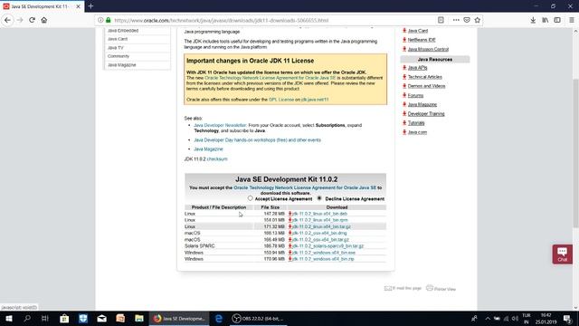Open Tutorials resource link
Viewport: 579px width, 326px height.
(x=416, y=123)
